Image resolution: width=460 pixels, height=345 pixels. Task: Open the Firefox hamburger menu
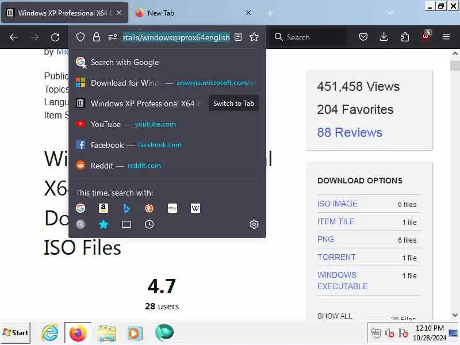[446, 37]
